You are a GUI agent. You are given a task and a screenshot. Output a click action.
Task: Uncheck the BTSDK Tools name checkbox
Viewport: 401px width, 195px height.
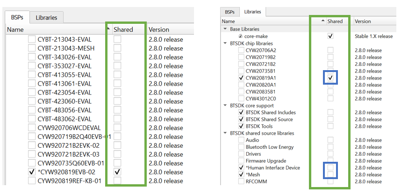[x=241, y=126]
